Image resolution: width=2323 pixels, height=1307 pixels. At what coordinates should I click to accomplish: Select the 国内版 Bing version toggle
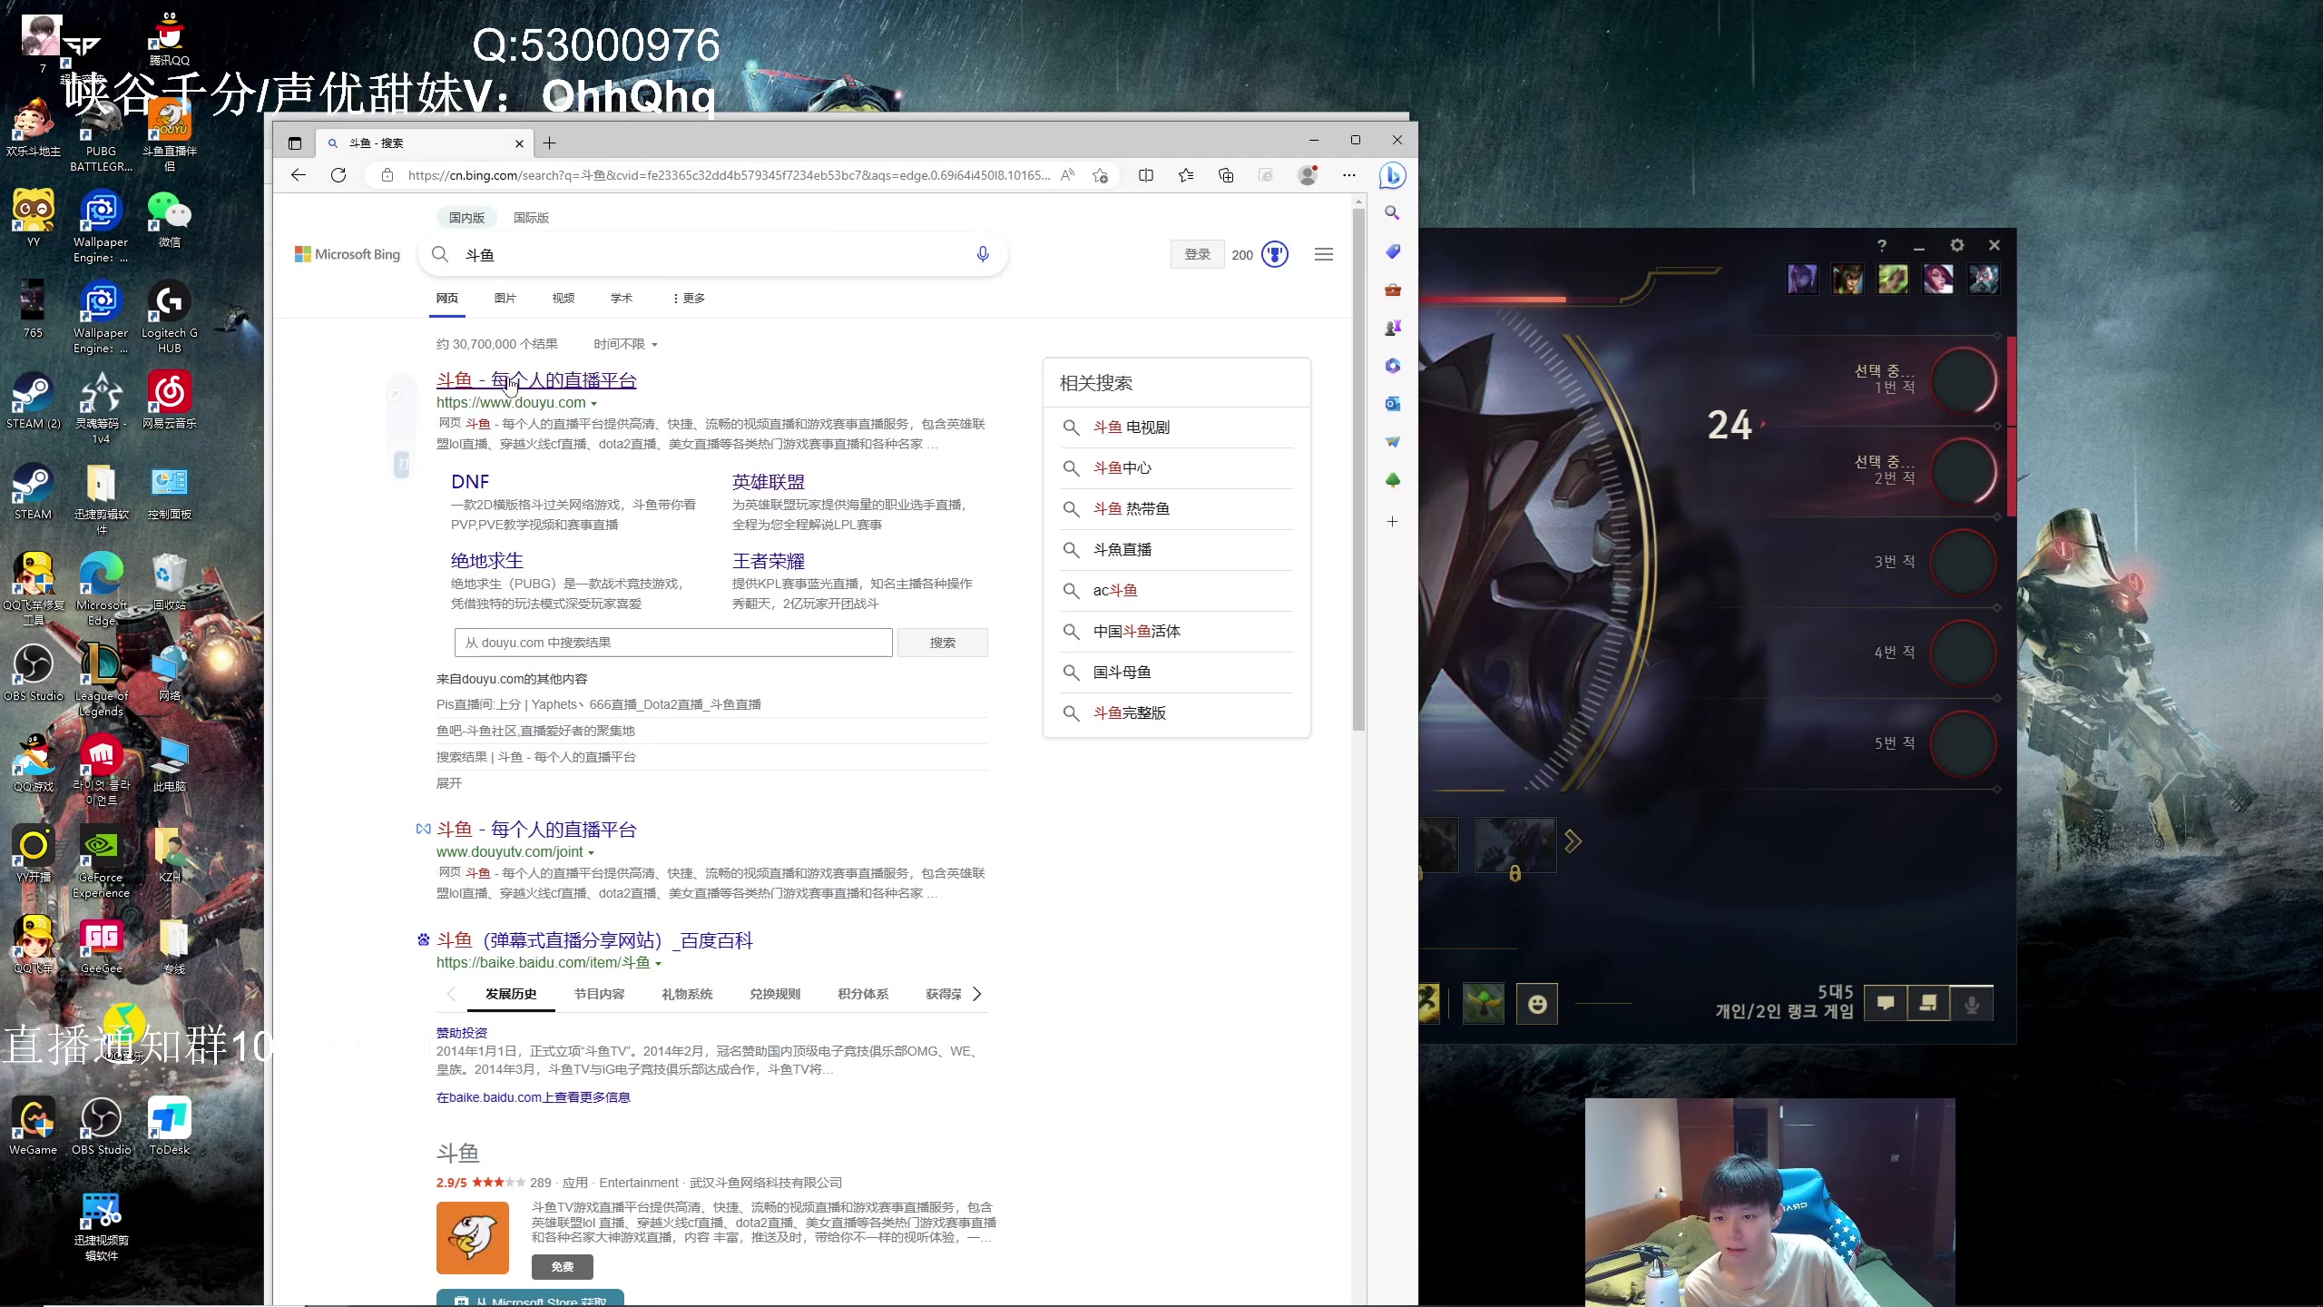point(466,218)
